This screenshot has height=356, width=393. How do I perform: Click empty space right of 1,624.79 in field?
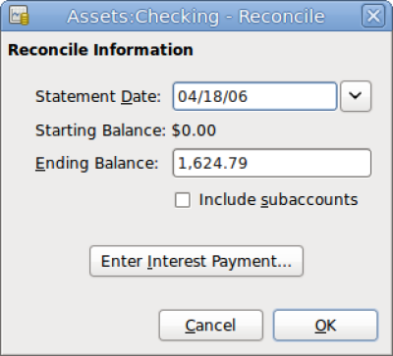(x=308, y=163)
